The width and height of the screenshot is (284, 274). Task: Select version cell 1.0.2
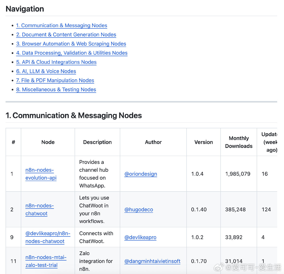[x=197, y=237]
